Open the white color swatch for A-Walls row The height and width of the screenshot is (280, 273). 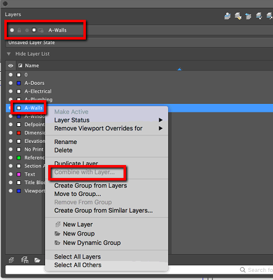pos(19,108)
